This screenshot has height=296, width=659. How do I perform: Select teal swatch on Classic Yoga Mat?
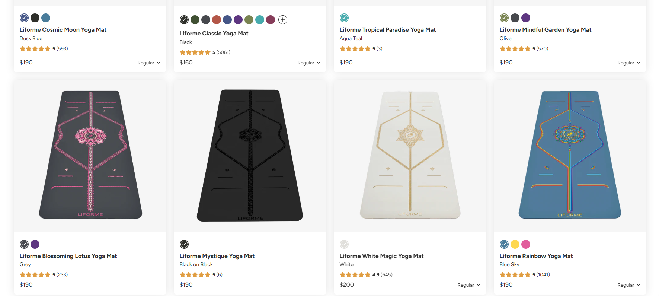pos(260,20)
